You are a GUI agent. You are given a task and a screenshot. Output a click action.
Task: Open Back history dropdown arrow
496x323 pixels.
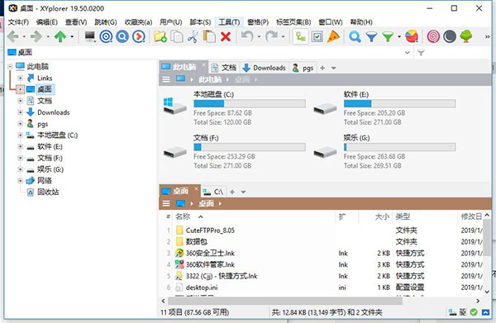(24, 36)
